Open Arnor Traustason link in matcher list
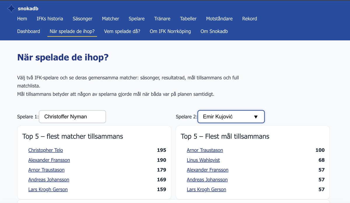The width and height of the screenshot is (350, 203). tap(46, 170)
